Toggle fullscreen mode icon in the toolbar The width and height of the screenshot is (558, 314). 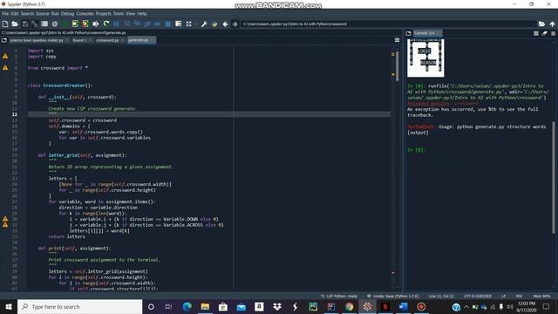188,24
